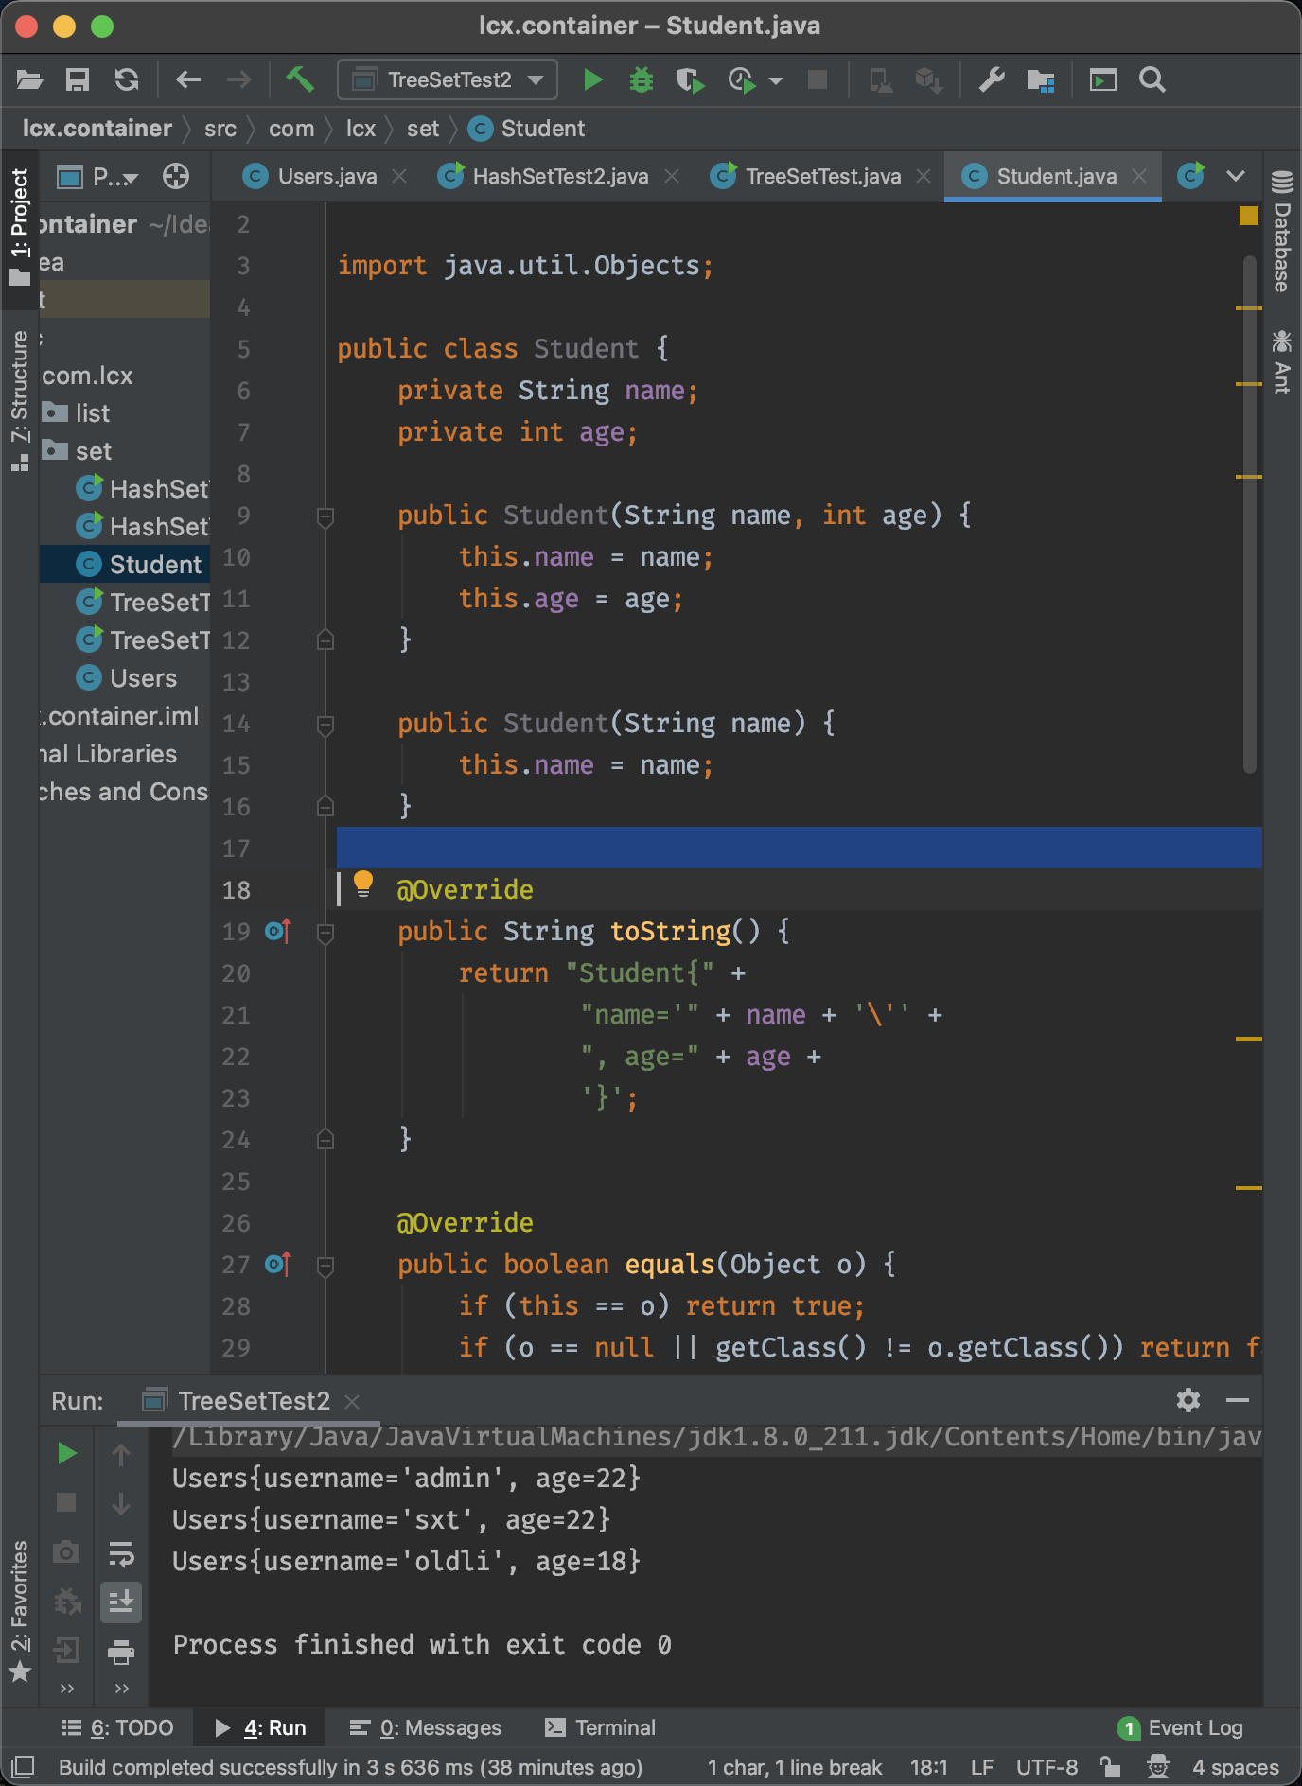Hide the Run panel with minus icon
This screenshot has height=1786, width=1302.
pos(1237,1399)
